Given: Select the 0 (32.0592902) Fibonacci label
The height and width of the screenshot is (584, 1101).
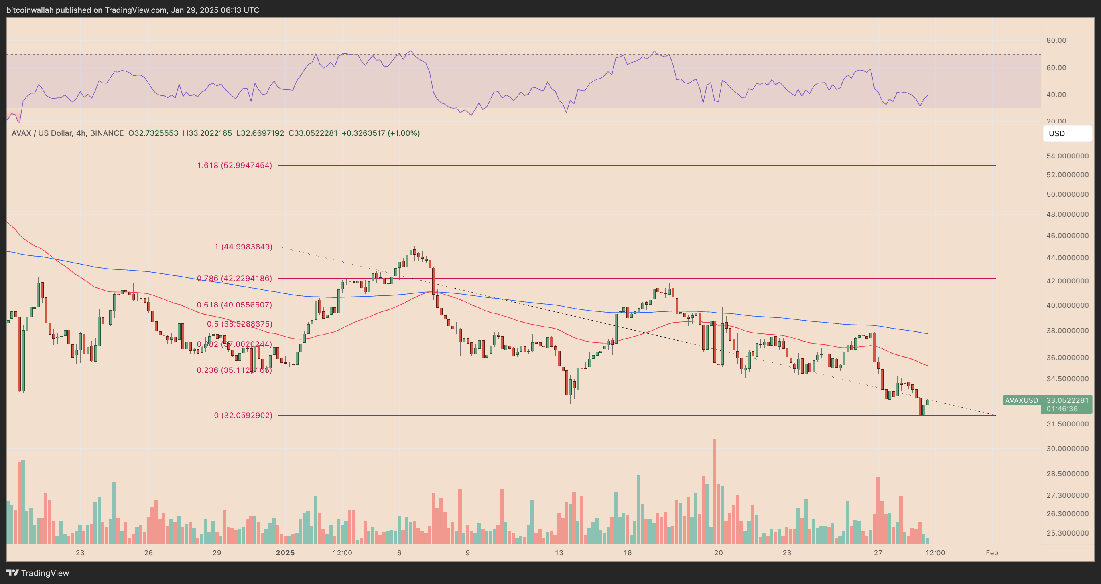Looking at the screenshot, I should pyautogui.click(x=243, y=415).
